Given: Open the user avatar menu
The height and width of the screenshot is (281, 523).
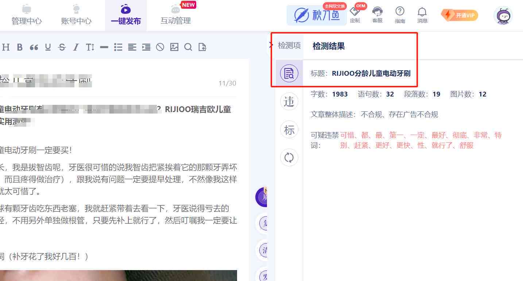Looking at the screenshot, I should click(503, 16).
